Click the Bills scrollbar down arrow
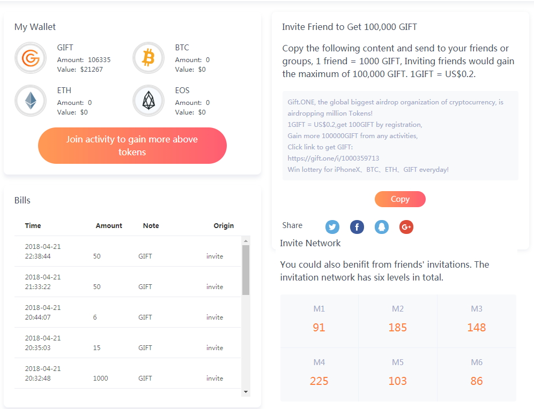Image resolution: width=534 pixels, height=409 pixels. click(x=246, y=392)
